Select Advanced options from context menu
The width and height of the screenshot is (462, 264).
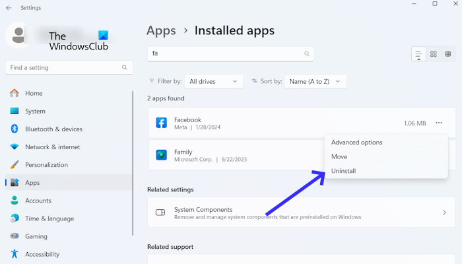pos(356,143)
